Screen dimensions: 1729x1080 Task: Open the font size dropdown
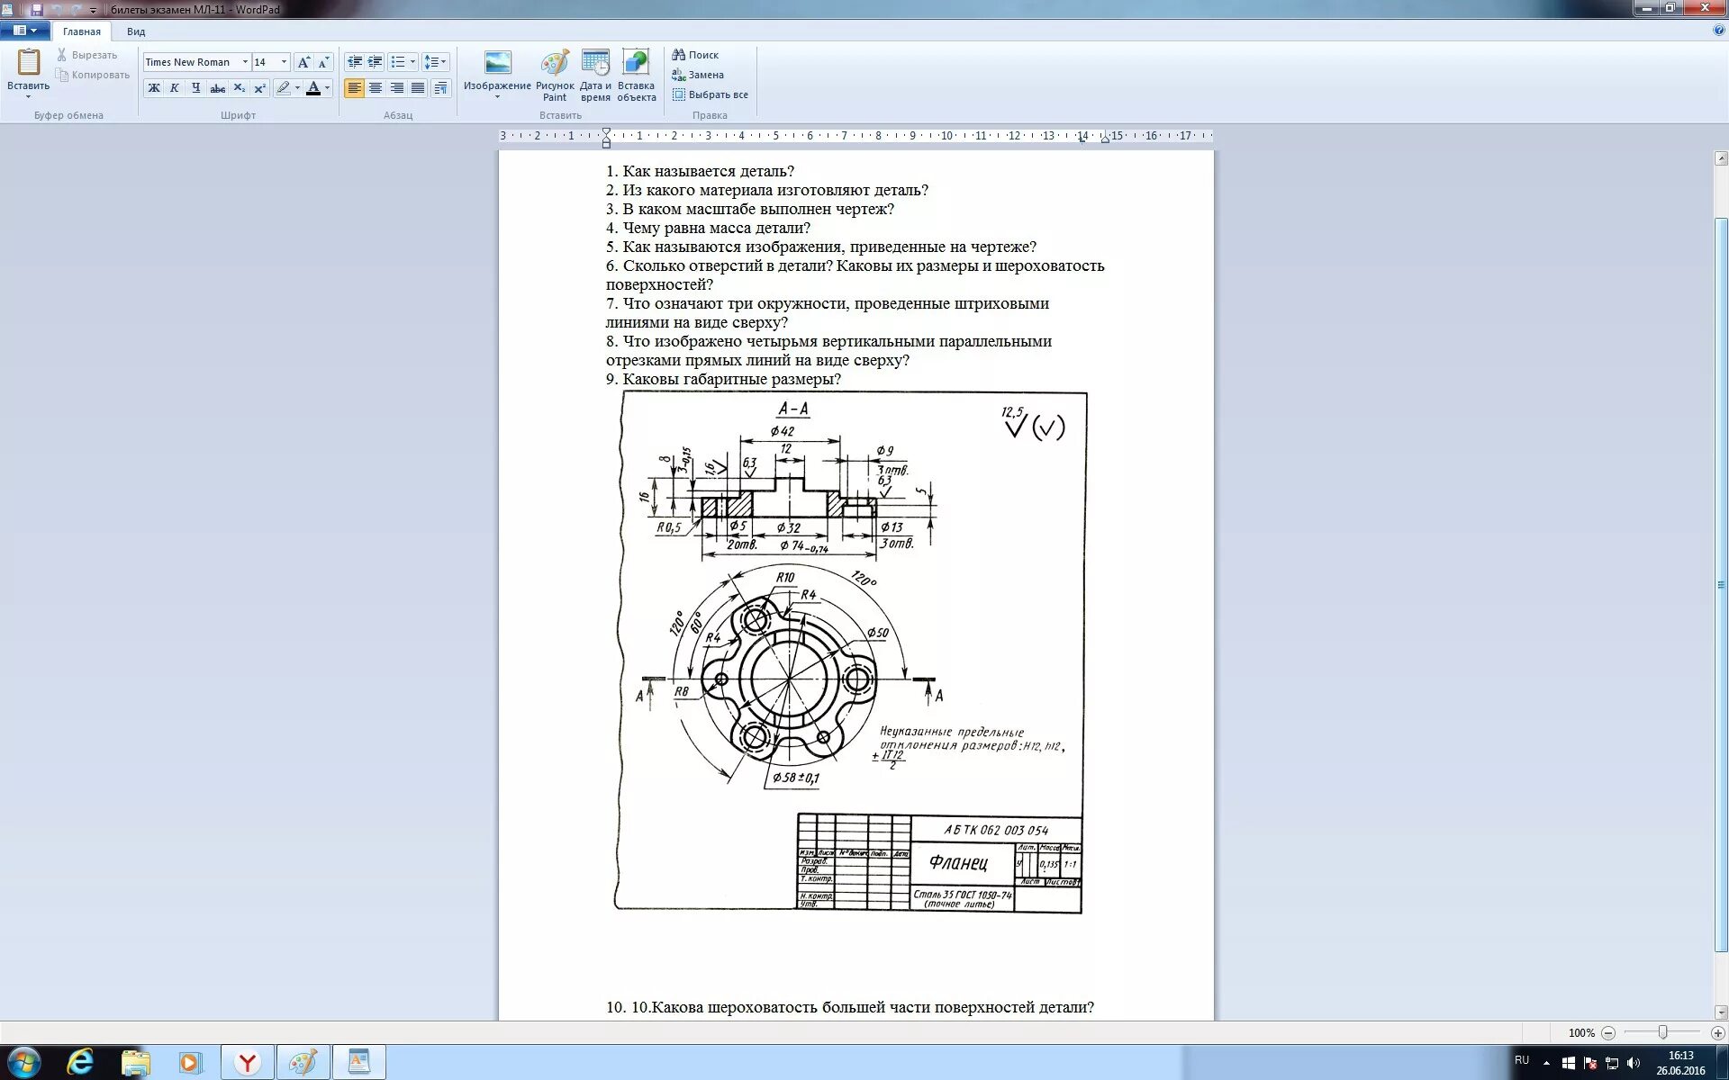point(284,62)
